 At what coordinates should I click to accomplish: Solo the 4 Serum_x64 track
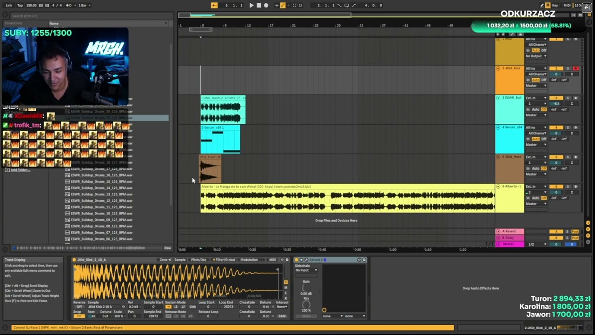[x=568, y=127]
